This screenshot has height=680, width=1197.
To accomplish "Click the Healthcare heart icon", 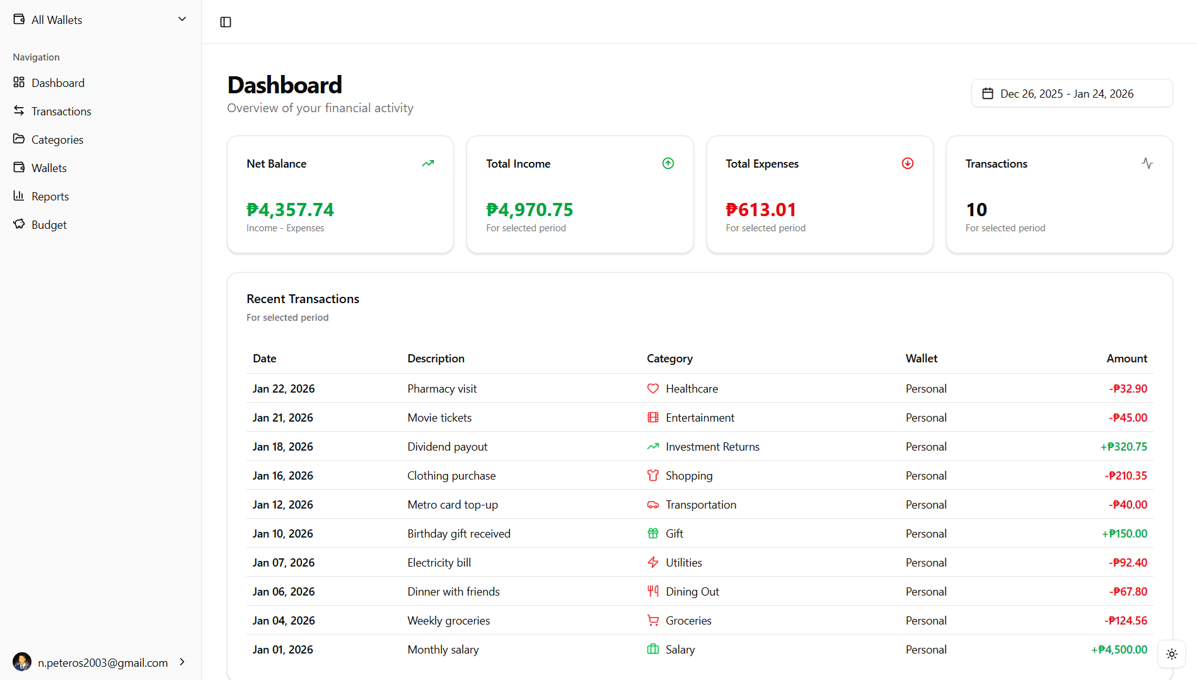I will click(x=653, y=388).
